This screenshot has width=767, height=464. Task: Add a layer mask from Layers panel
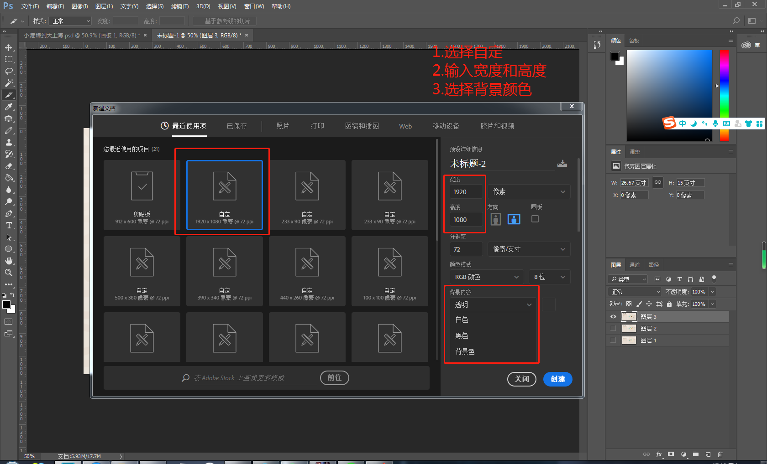click(x=671, y=454)
